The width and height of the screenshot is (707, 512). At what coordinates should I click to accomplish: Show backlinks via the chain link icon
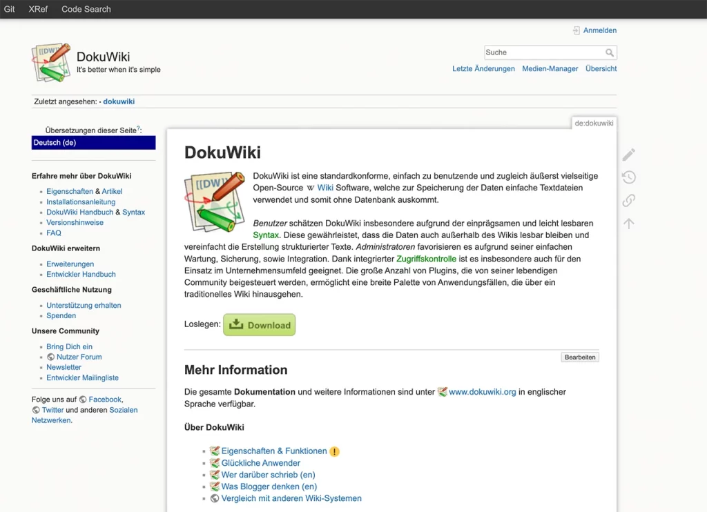tap(628, 200)
